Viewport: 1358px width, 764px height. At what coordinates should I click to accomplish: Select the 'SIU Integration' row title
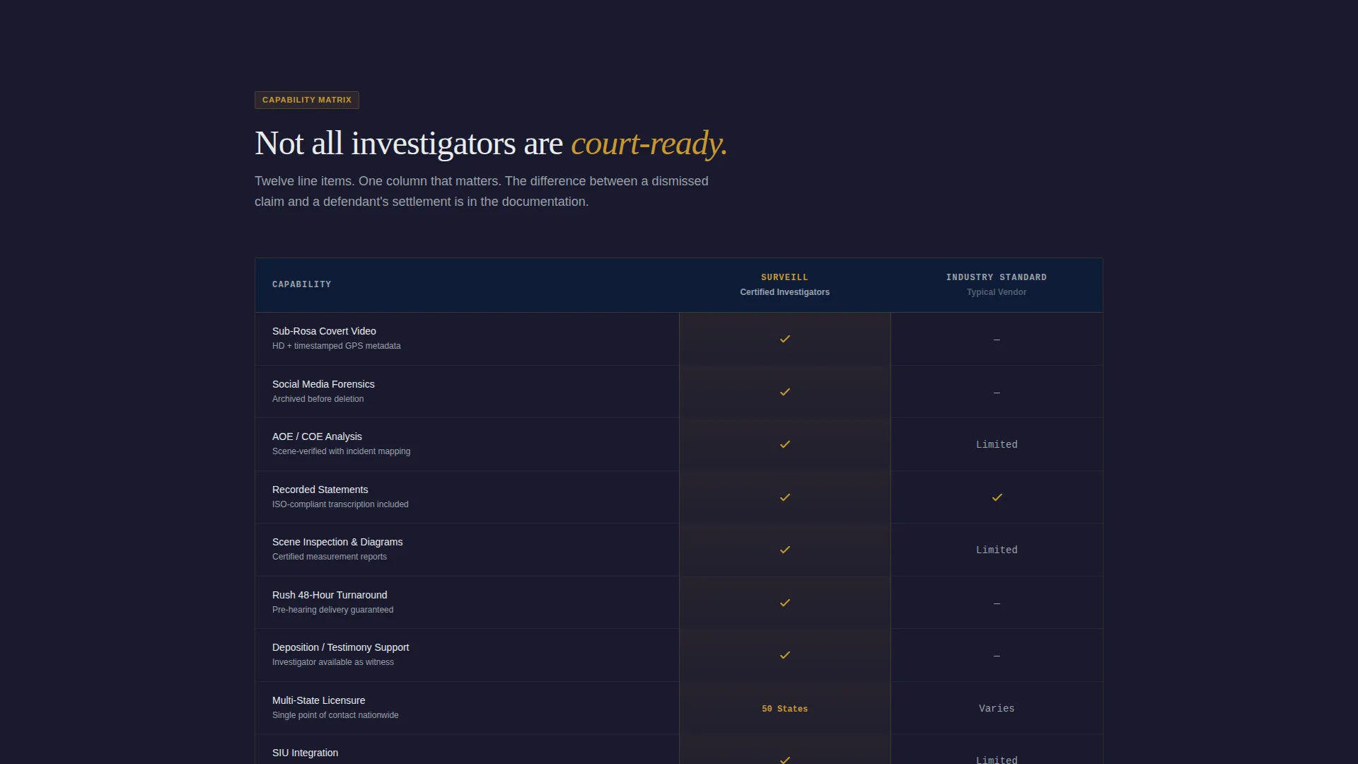[305, 753]
